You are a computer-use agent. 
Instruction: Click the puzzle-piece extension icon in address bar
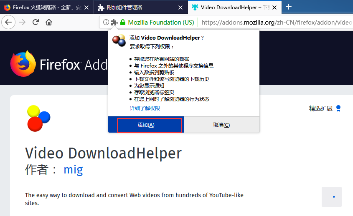click(114, 22)
